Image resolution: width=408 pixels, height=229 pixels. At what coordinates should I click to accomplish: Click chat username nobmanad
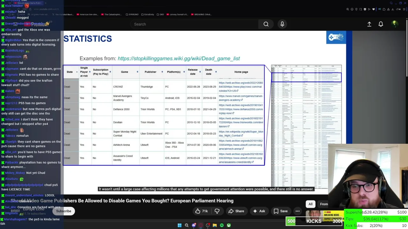[x=13, y=109]
